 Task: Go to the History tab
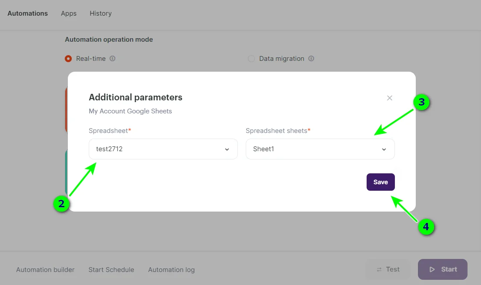click(x=101, y=13)
